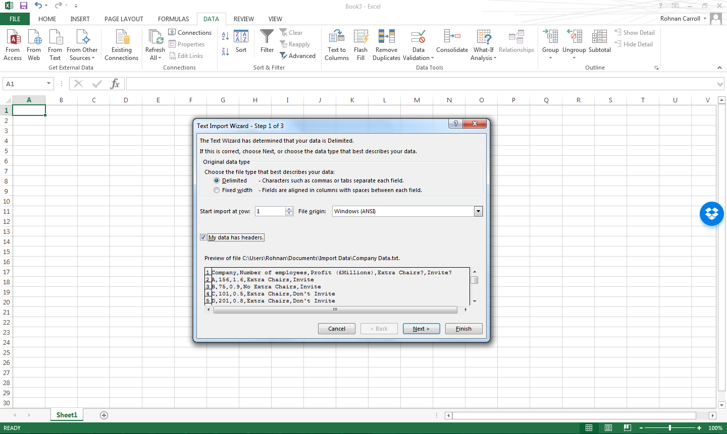Add a new sheet with plus icon
The width and height of the screenshot is (727, 434).
[x=104, y=415]
